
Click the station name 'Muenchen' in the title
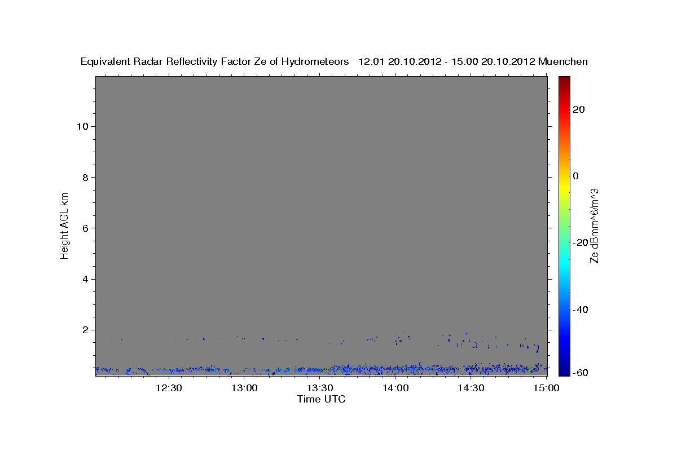pyautogui.click(x=563, y=61)
